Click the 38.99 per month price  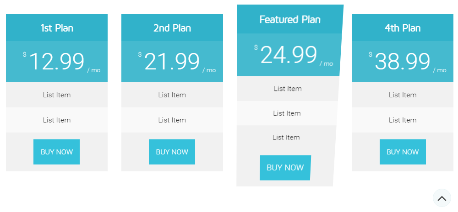coord(403,62)
